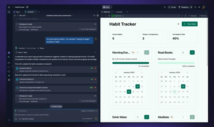Click the Redeploy button
Screen dimensions: 214x127
pyautogui.click(x=184, y=7)
